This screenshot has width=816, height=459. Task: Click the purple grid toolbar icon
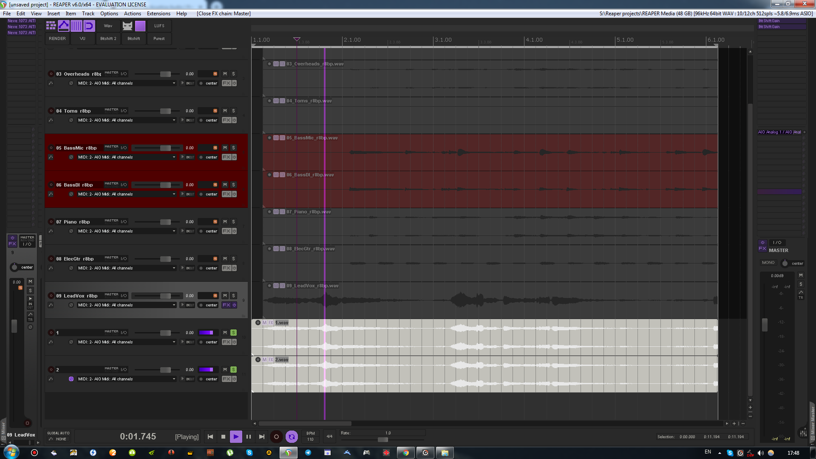(51, 26)
